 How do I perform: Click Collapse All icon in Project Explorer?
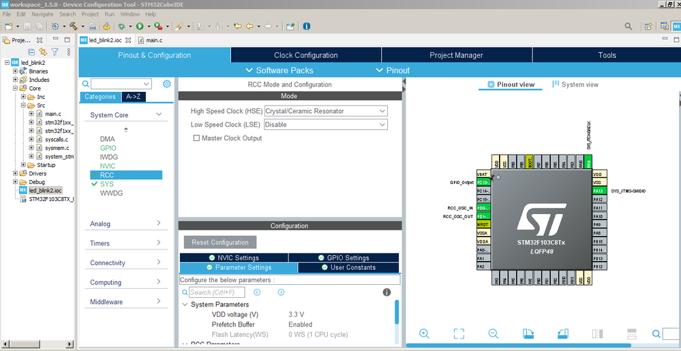click(31, 52)
